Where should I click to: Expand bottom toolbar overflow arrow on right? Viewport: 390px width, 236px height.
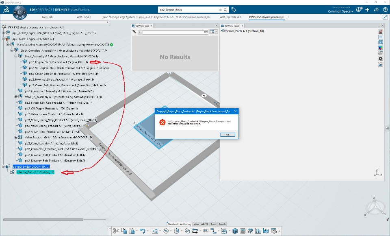(279, 231)
